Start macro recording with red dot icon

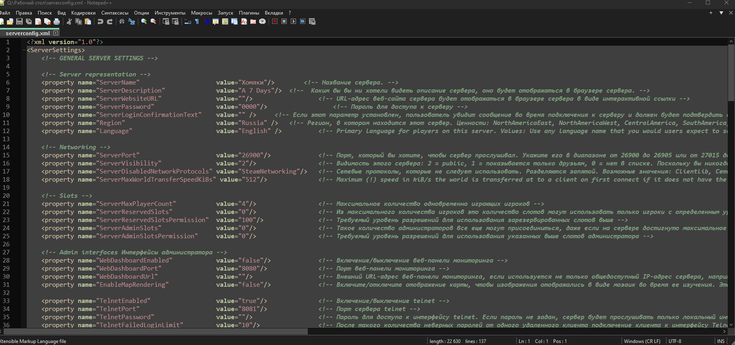[275, 21]
